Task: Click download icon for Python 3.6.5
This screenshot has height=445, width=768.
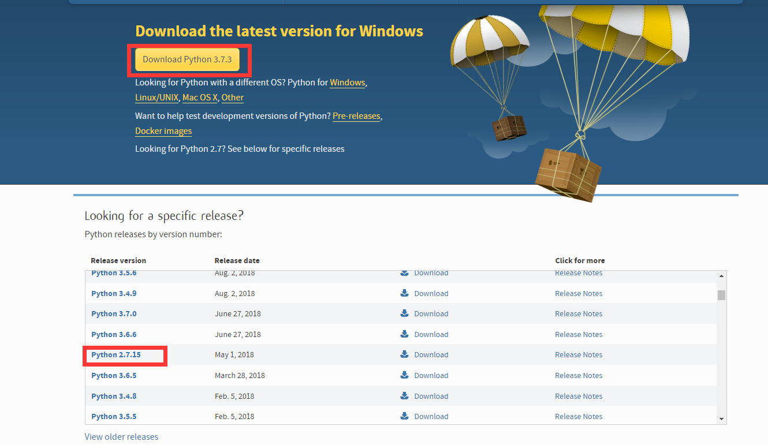Action: point(404,375)
